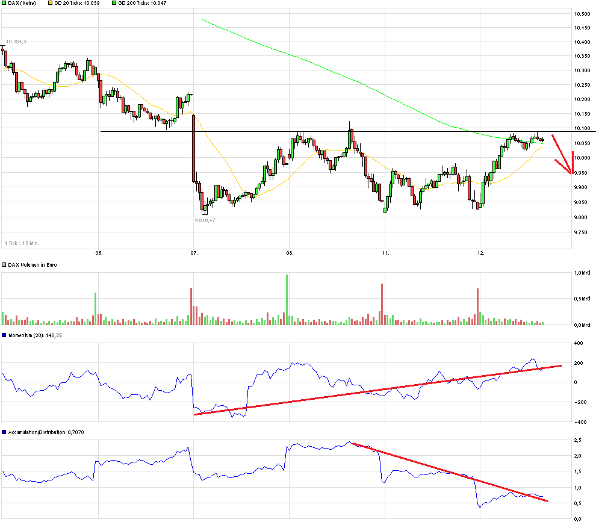Image resolution: width=596 pixels, height=525 pixels.
Task: Click the tall red volume bar at 12.
Action: click(x=478, y=306)
